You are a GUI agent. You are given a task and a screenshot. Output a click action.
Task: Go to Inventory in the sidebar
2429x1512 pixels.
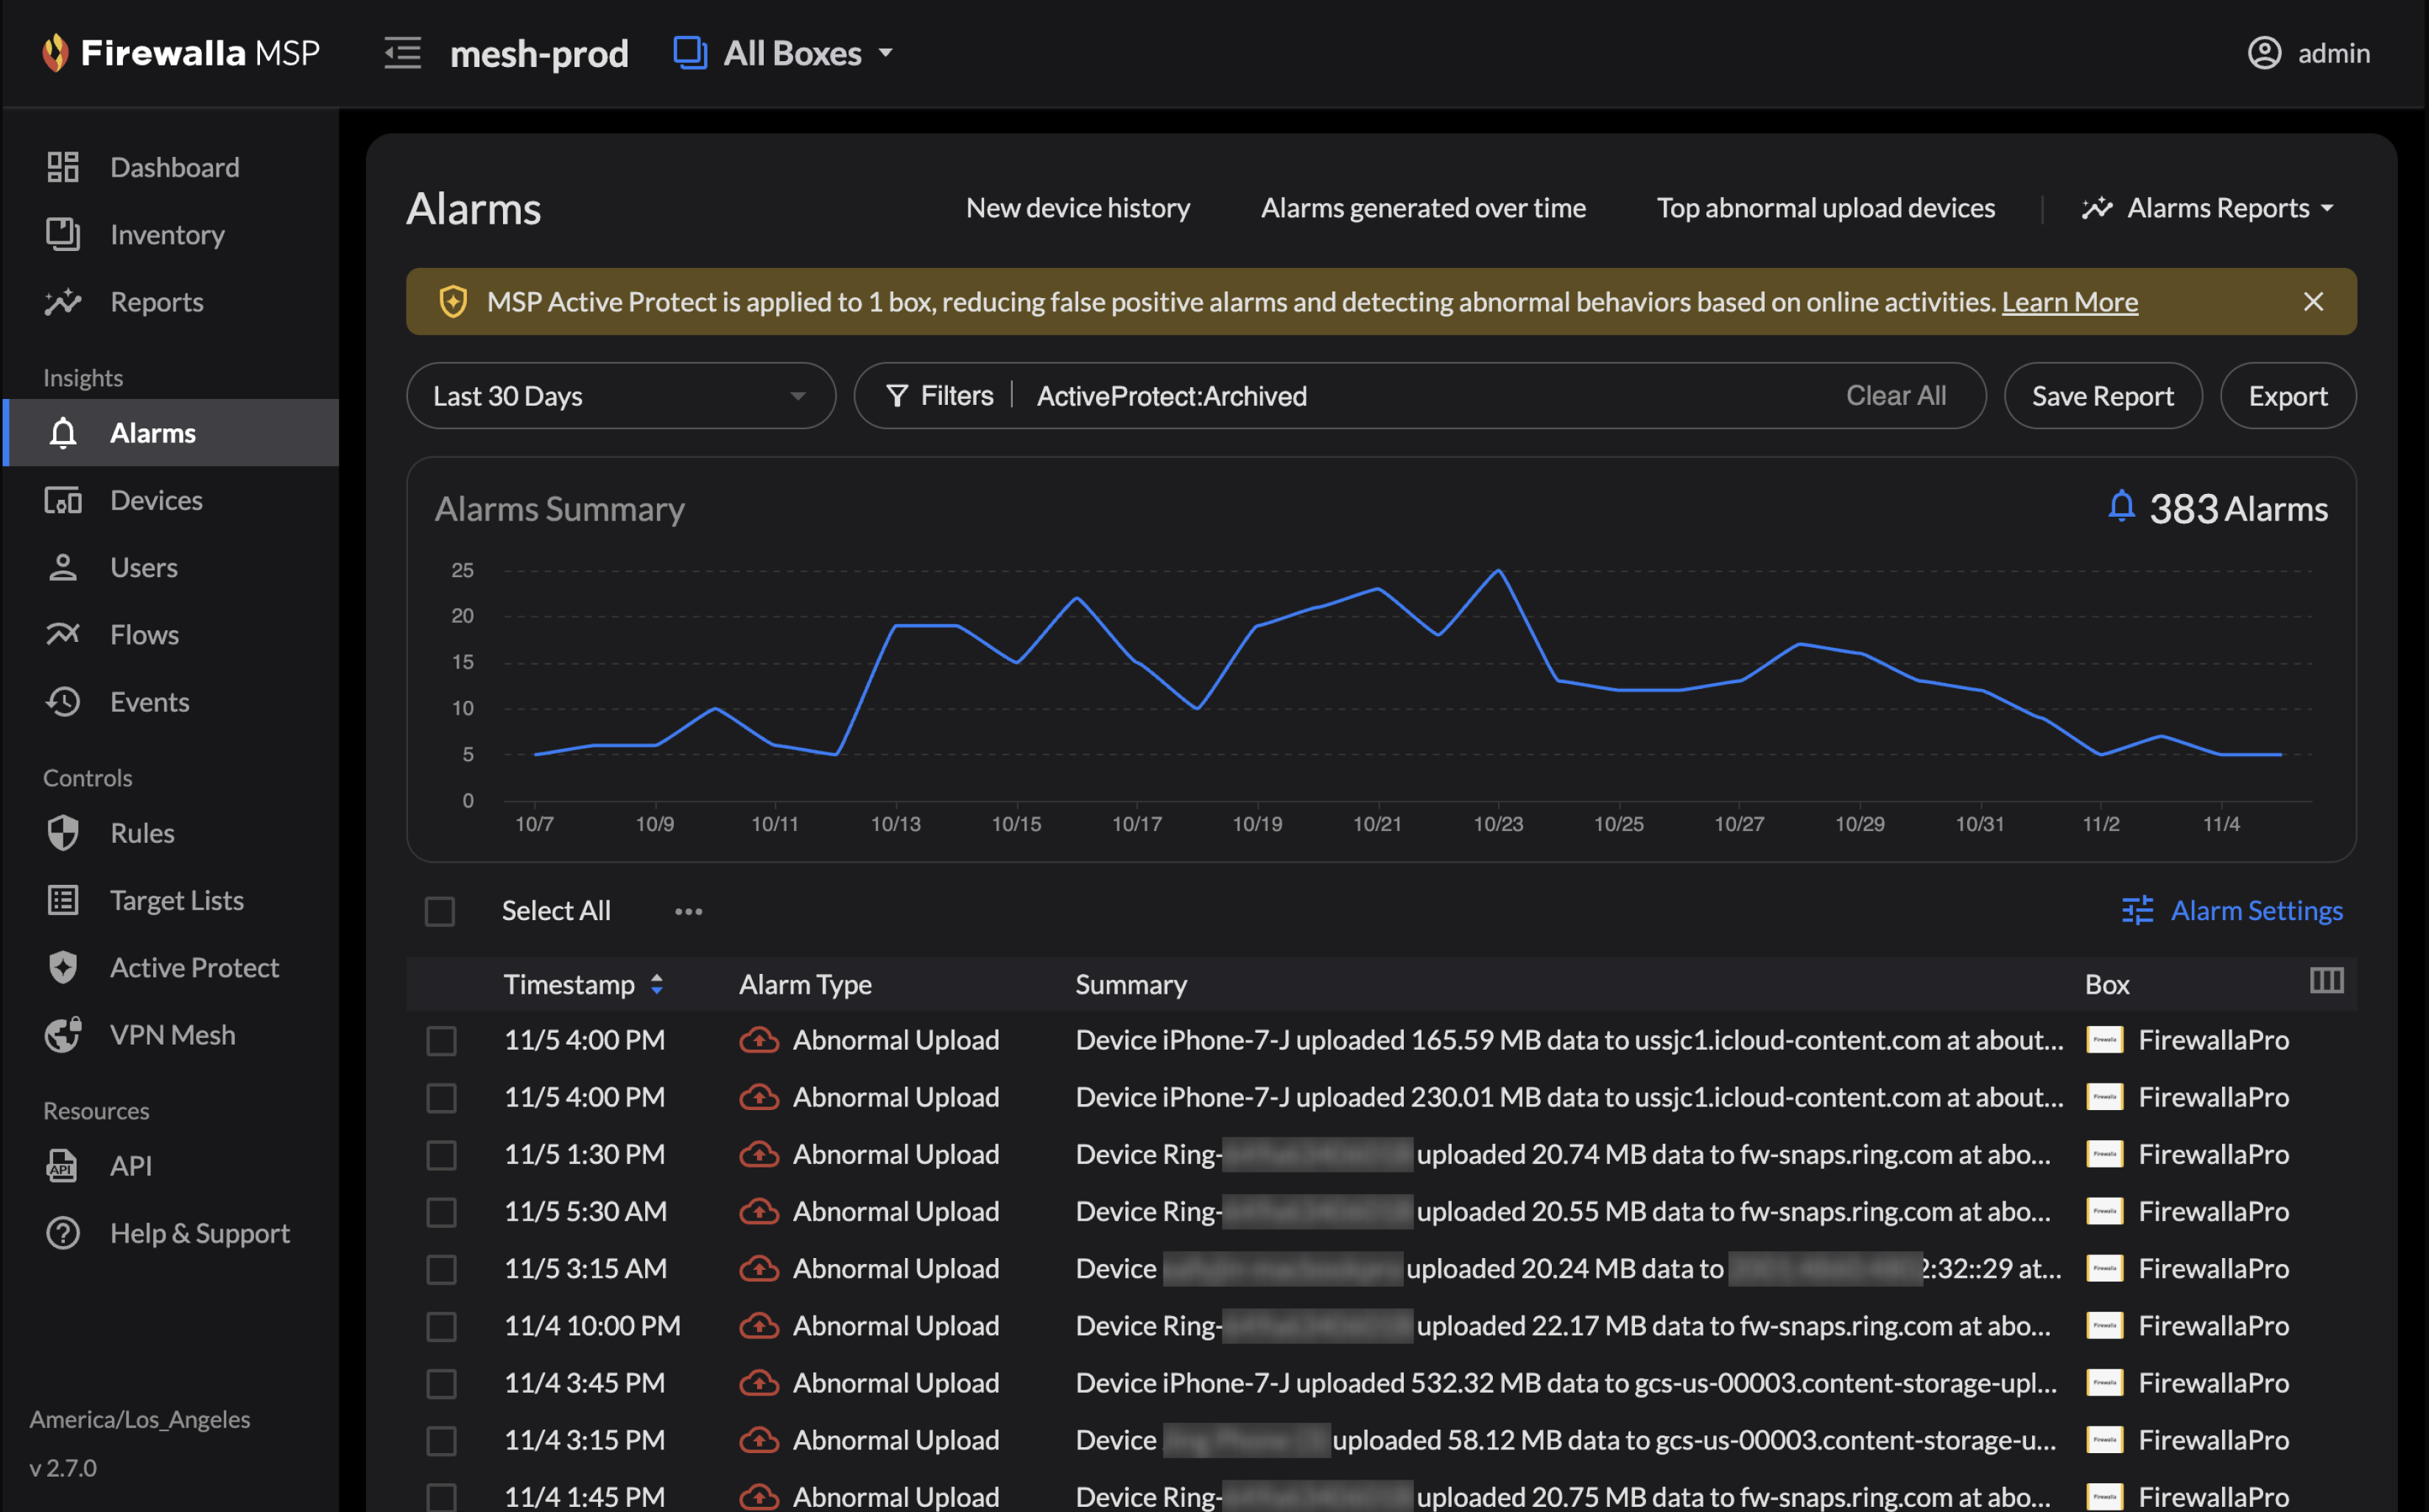(x=167, y=234)
